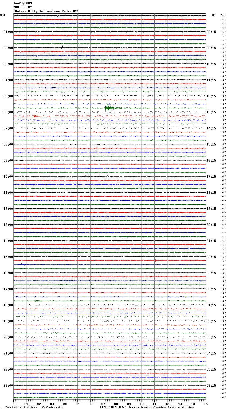The width and height of the screenshot is (227, 411).
Task: Select the 12:00 MST time label
Action: pyautogui.click(x=8, y=209)
